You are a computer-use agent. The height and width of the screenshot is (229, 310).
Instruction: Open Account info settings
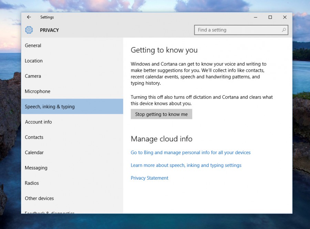tap(38, 122)
